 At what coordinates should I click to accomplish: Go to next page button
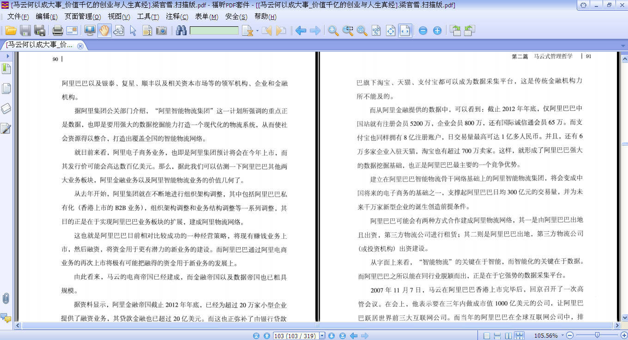[331, 336]
